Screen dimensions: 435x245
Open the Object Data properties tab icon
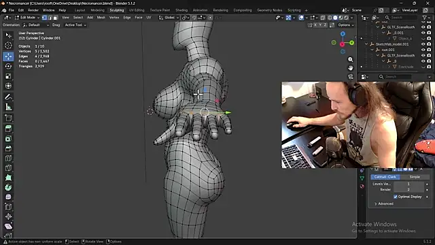[x=362, y=178]
